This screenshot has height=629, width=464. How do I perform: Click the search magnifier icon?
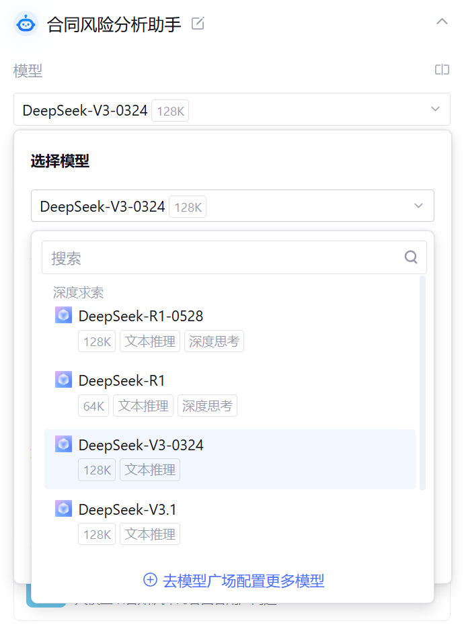[411, 257]
